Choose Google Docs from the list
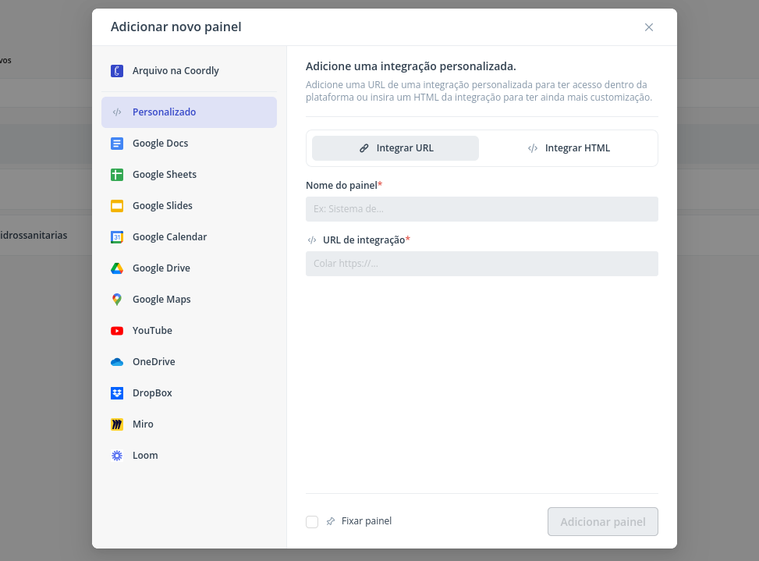Viewport: 759px width, 561px height. pyautogui.click(x=190, y=144)
